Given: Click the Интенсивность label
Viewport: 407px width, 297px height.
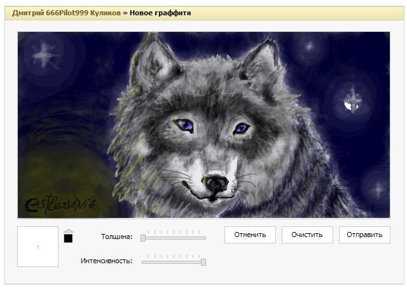Looking at the screenshot, I should pos(107,261).
